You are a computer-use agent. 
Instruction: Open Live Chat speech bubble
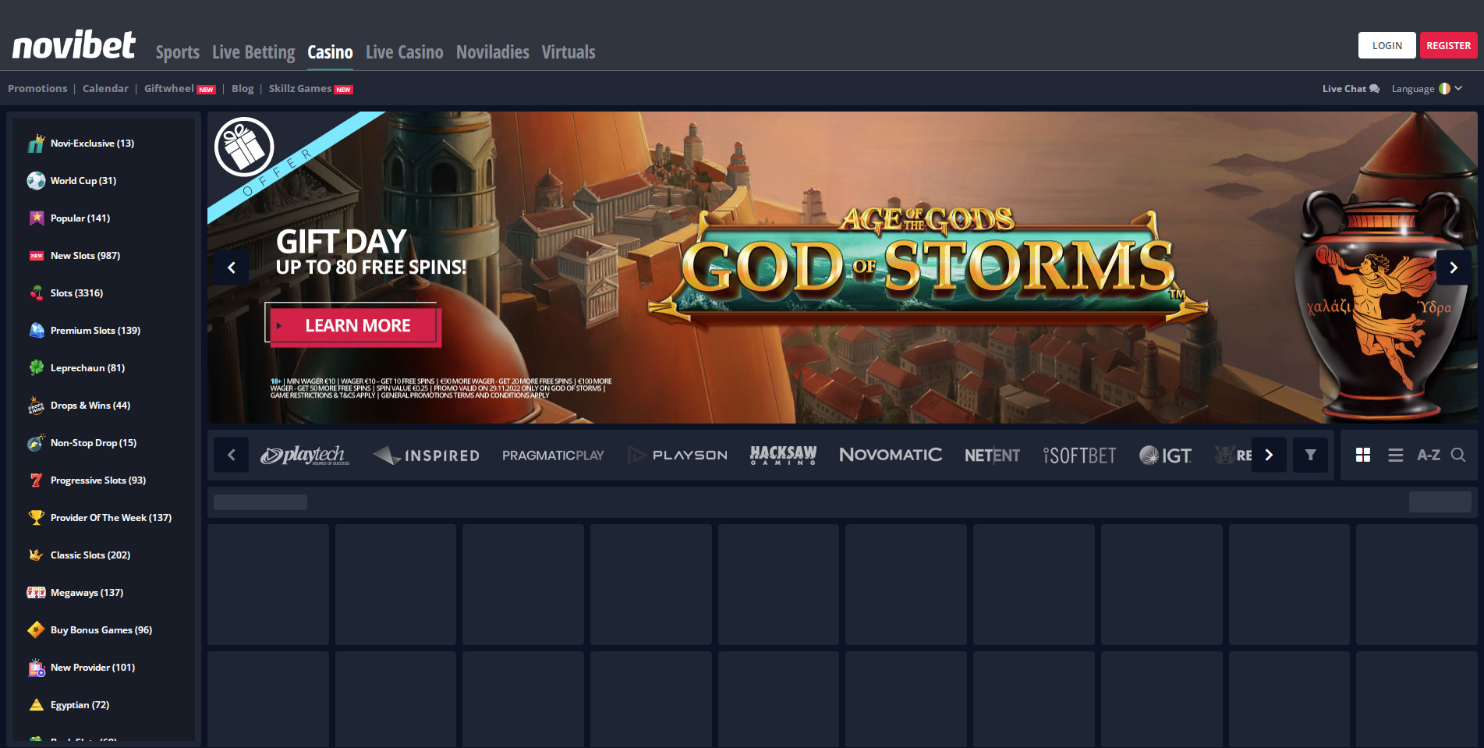tap(1374, 89)
